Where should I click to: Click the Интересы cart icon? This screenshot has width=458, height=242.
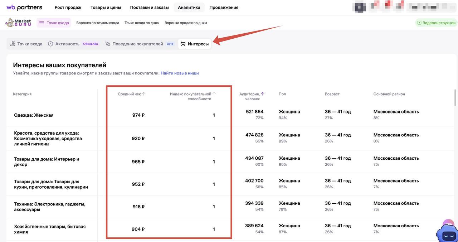pyautogui.click(x=183, y=44)
